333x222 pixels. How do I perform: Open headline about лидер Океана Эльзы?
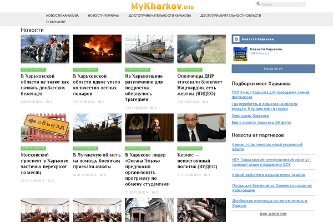click(147, 169)
